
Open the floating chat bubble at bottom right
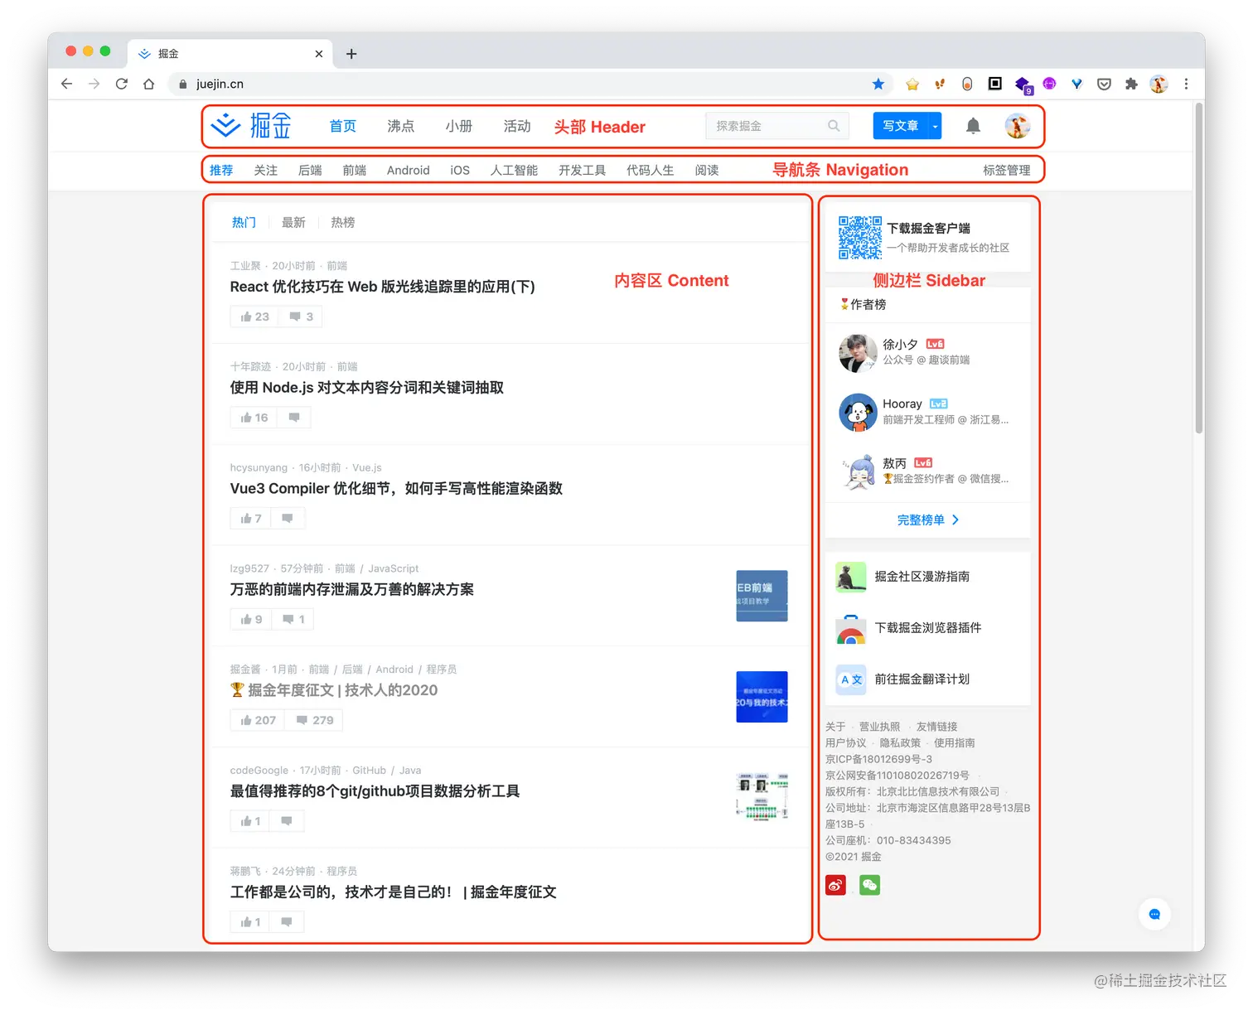click(x=1154, y=914)
